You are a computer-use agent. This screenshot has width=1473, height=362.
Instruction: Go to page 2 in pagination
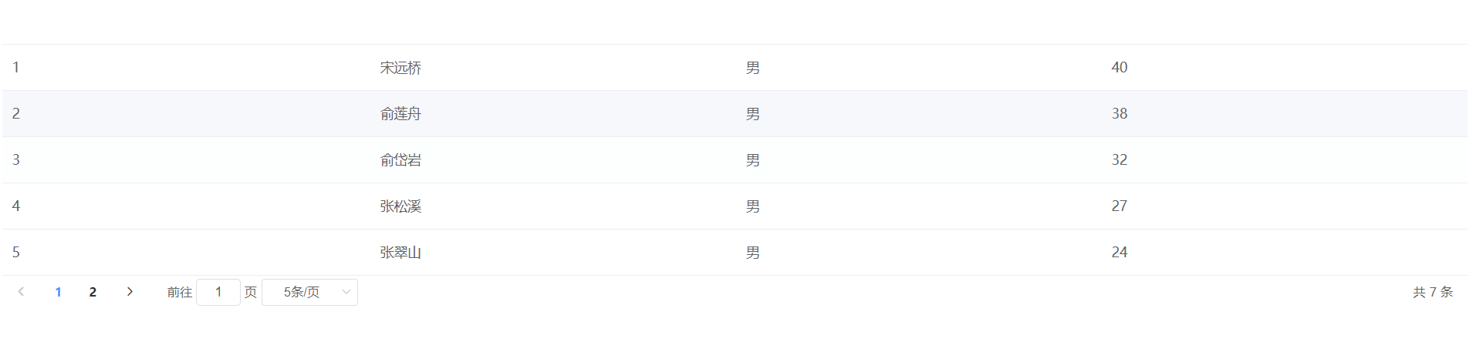(x=93, y=292)
